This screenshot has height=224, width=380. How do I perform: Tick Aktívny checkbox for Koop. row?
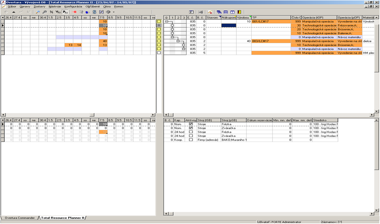point(191,140)
